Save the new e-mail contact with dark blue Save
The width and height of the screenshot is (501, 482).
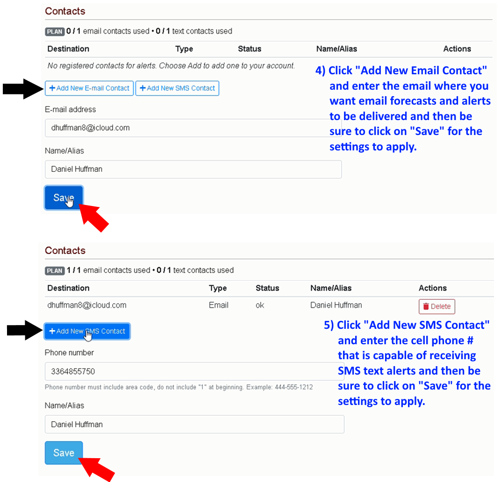[x=64, y=198]
